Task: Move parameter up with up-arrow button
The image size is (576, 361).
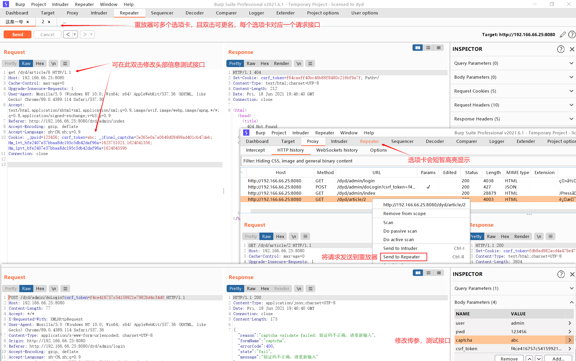Action: [529, 358]
